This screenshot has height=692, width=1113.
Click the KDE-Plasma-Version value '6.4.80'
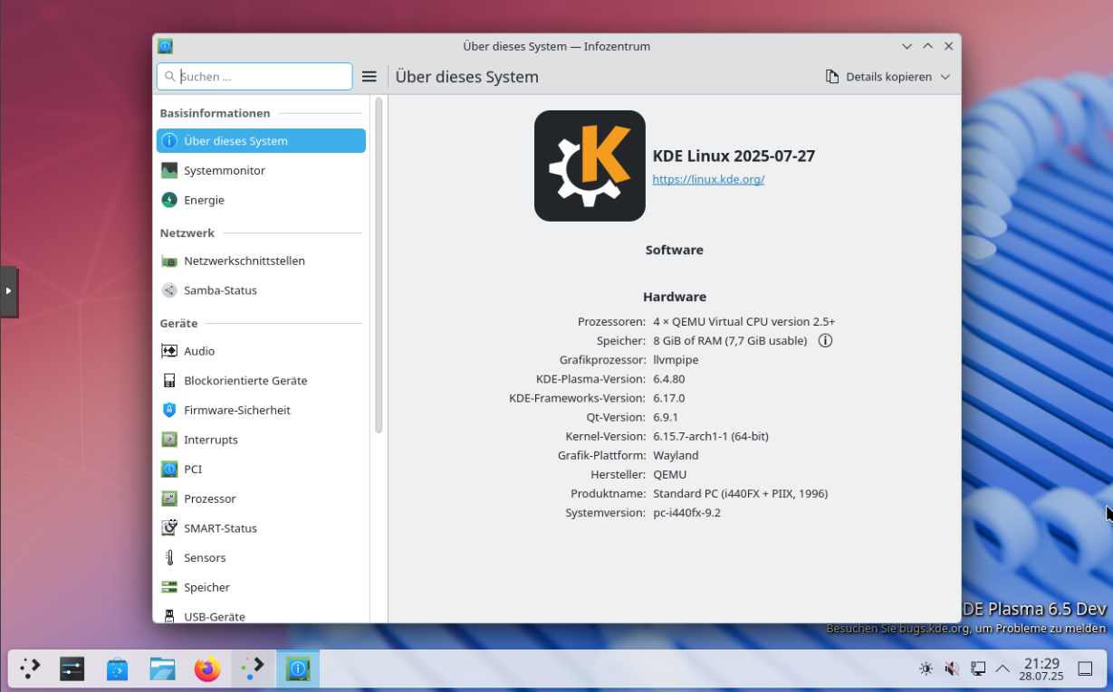(x=669, y=379)
